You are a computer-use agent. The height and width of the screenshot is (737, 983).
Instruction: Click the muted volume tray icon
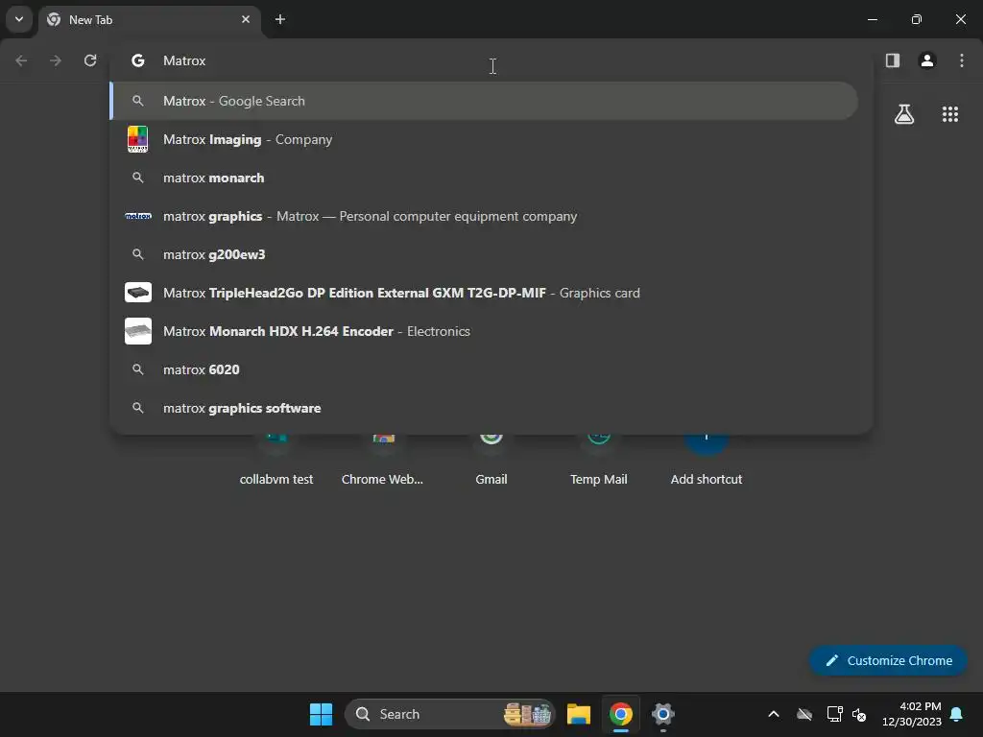[859, 714]
